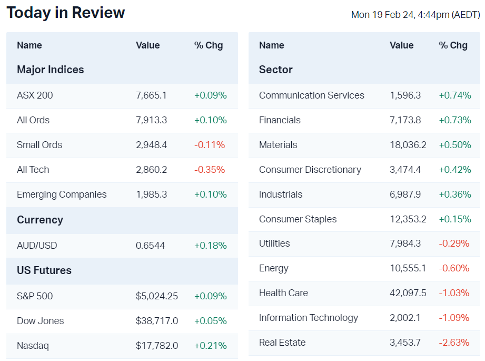Click the Today in Review heading
The height and width of the screenshot is (361, 485).
coord(66,13)
